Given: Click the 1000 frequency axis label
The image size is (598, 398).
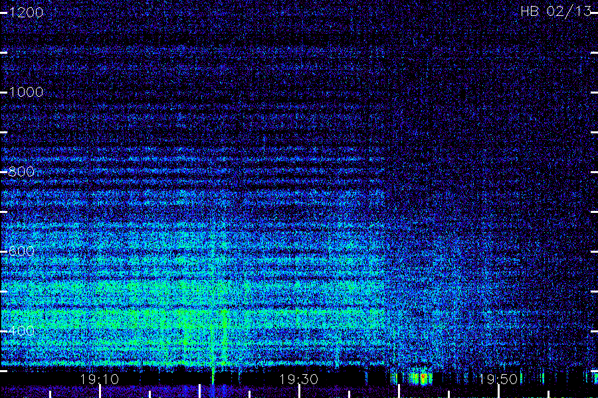Looking at the screenshot, I should point(26,92).
